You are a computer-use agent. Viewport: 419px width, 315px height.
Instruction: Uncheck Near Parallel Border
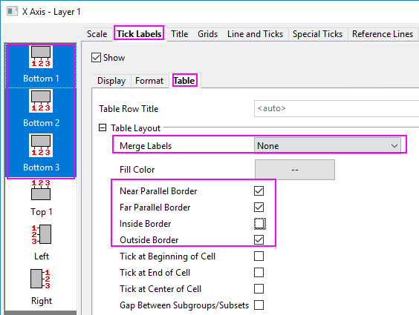(259, 190)
